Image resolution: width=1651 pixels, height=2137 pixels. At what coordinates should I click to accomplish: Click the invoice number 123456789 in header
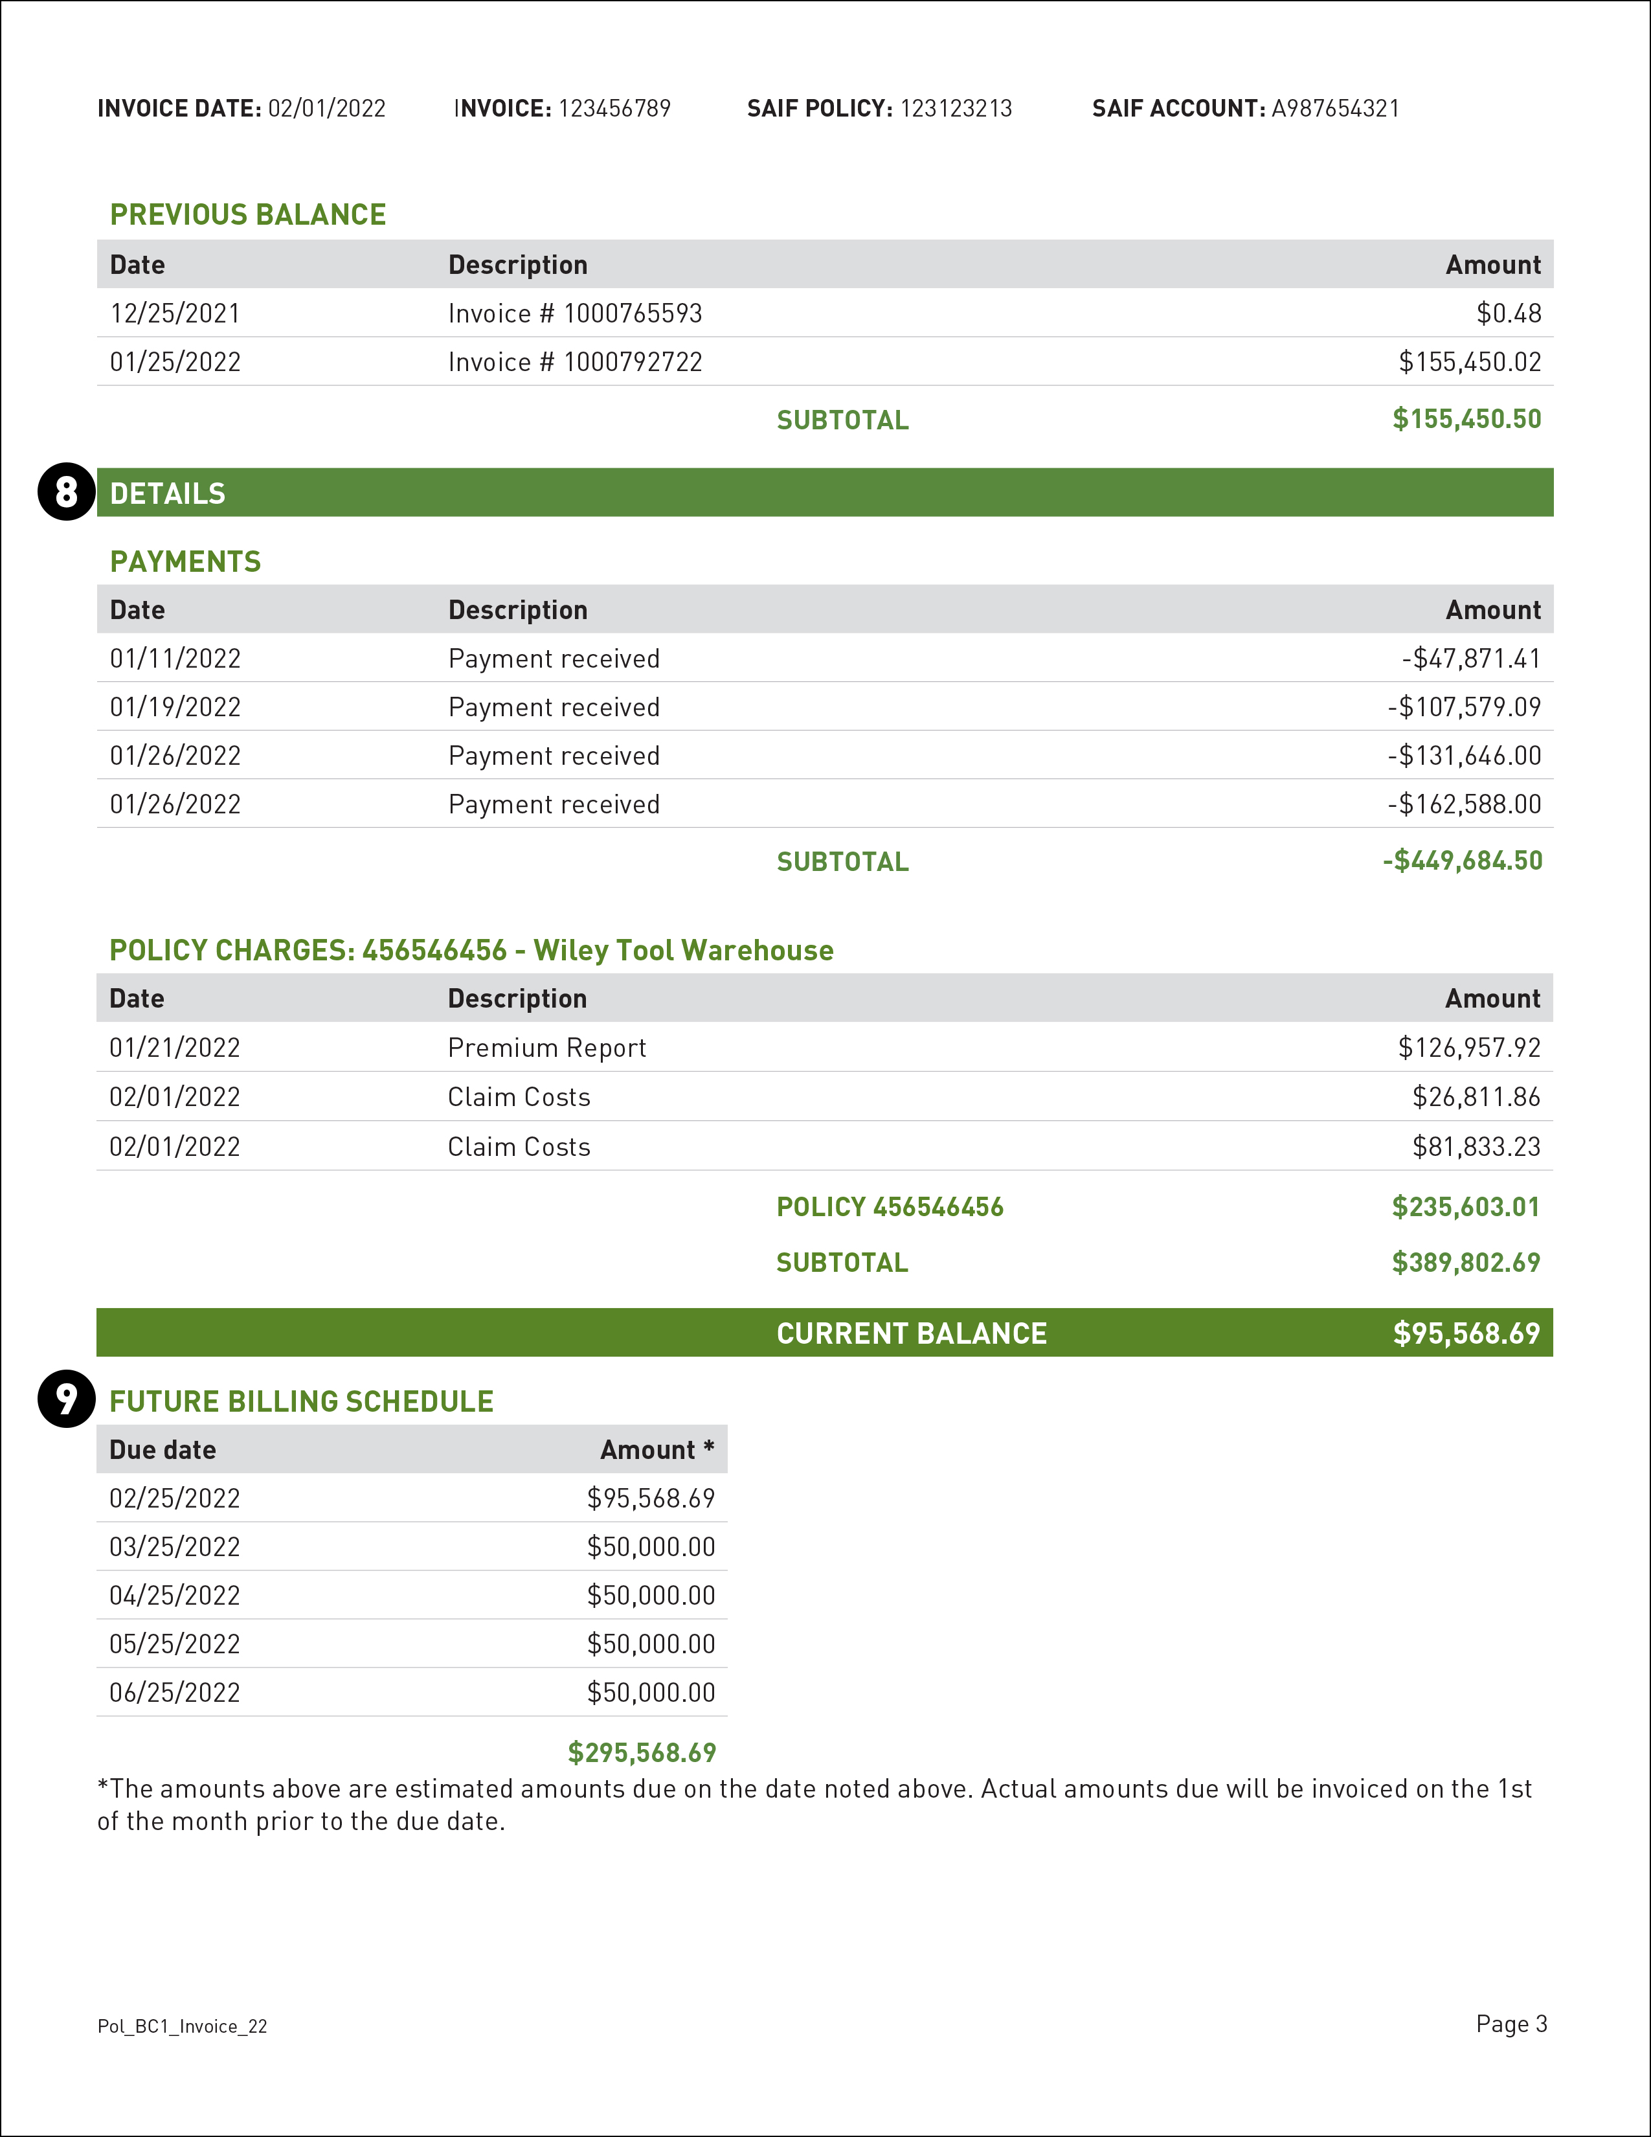(x=614, y=109)
